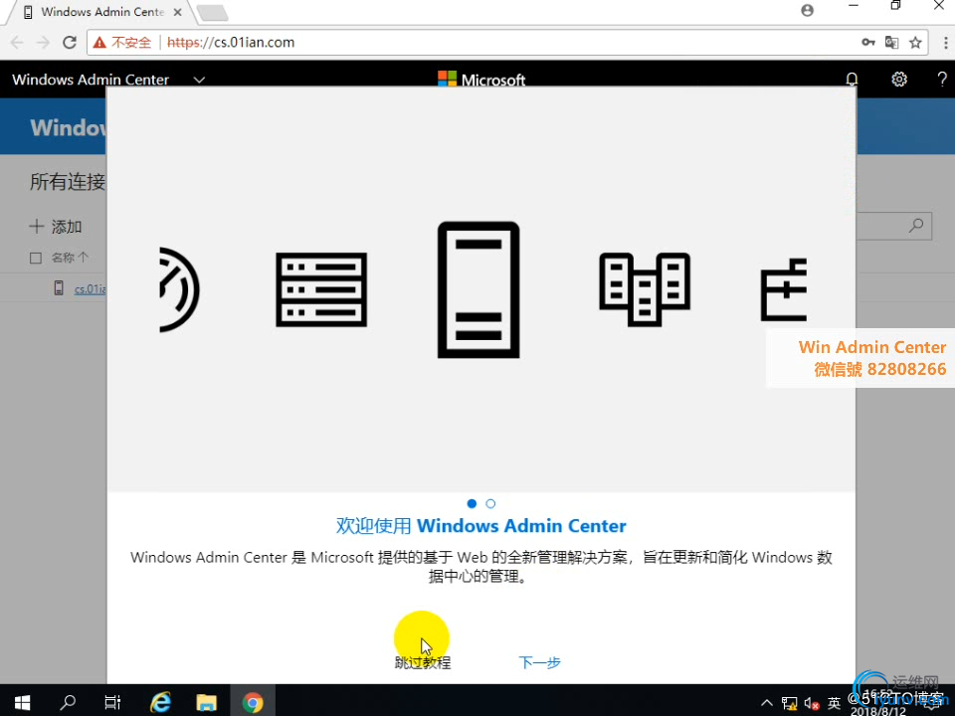Click the Windows Admin Center header title
Image resolution: width=955 pixels, height=716 pixels.
[x=91, y=80]
